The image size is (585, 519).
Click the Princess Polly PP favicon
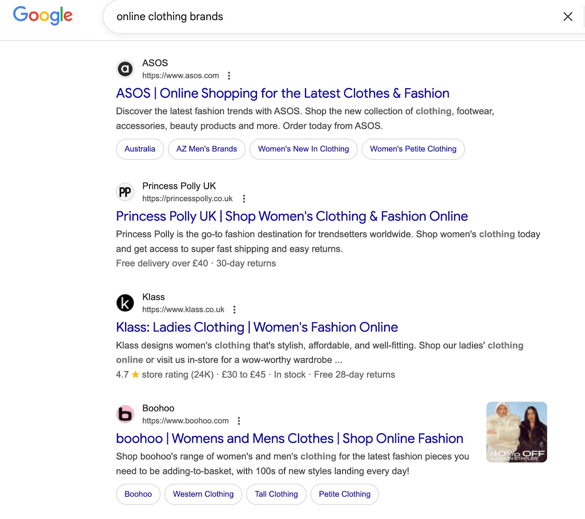[125, 192]
